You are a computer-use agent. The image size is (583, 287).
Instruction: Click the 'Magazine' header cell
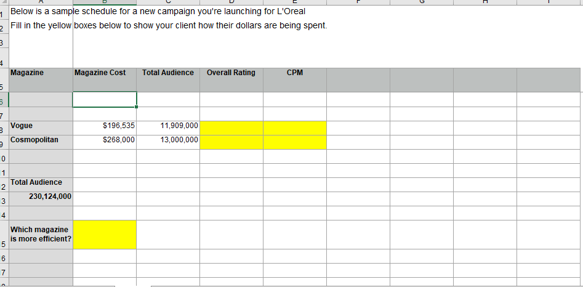pos(41,79)
